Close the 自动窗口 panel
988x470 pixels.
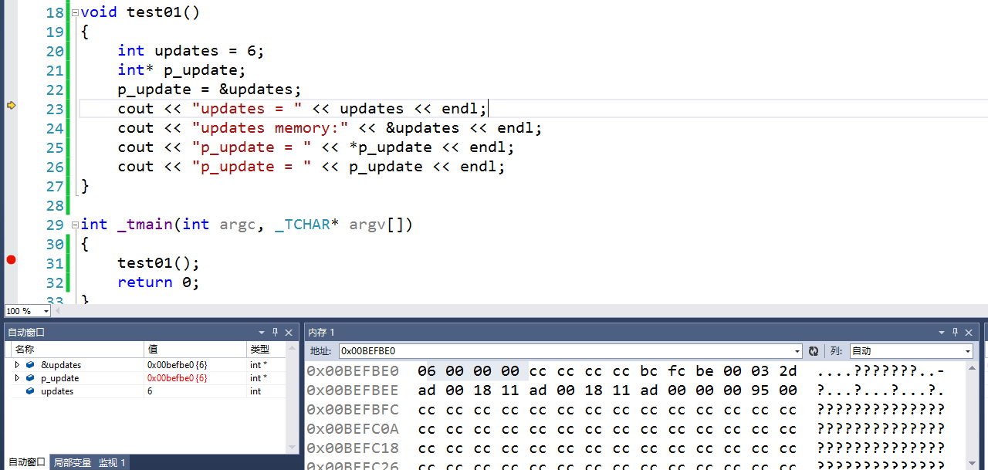(289, 333)
